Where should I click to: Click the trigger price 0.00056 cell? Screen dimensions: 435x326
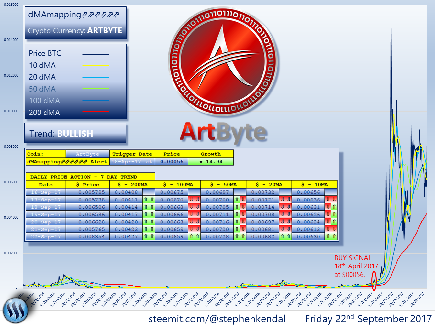[x=172, y=161]
